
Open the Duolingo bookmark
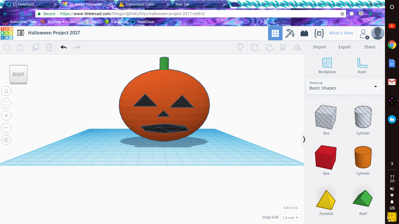[x=115, y=22]
